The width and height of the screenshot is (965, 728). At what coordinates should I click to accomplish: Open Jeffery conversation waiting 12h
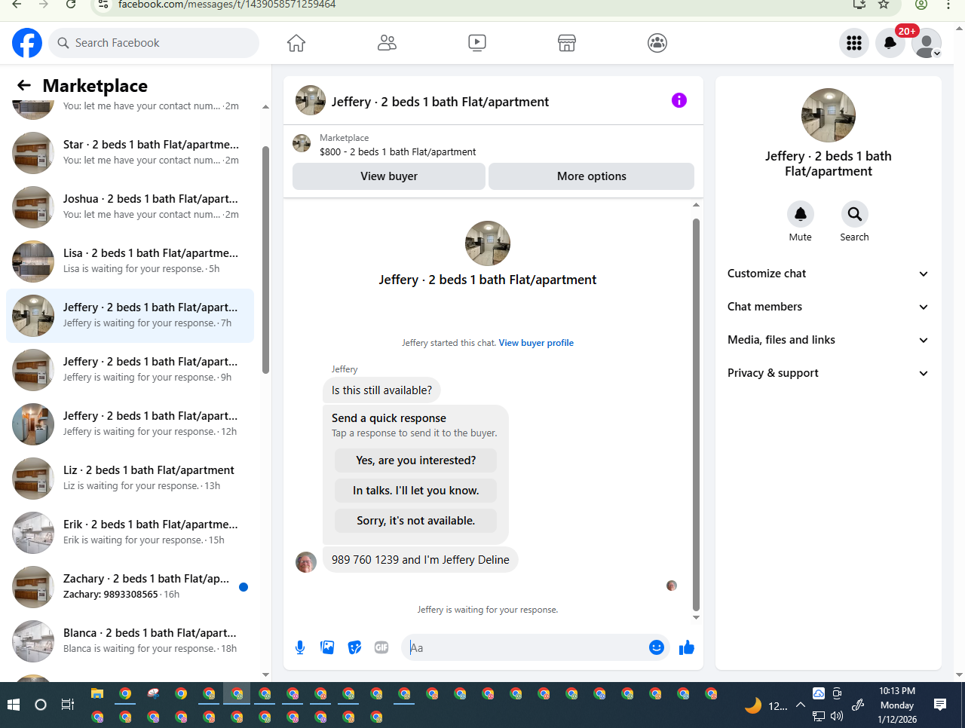(x=130, y=424)
